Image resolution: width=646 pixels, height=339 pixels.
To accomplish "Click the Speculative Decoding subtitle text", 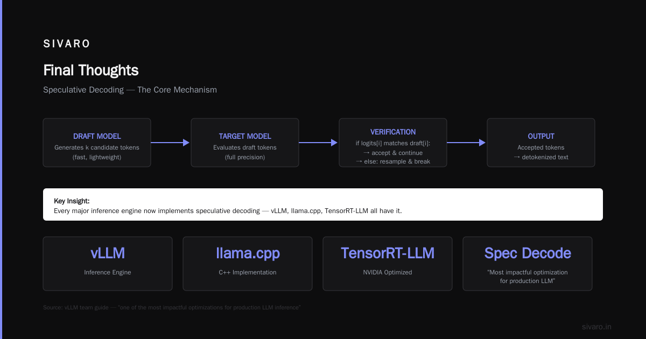I will point(130,90).
